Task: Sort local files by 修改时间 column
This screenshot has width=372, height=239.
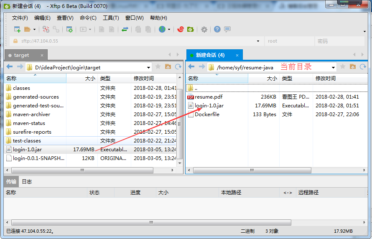Action: click(x=153, y=79)
